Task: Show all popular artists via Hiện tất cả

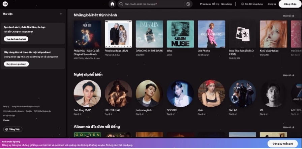Action: click(289, 75)
